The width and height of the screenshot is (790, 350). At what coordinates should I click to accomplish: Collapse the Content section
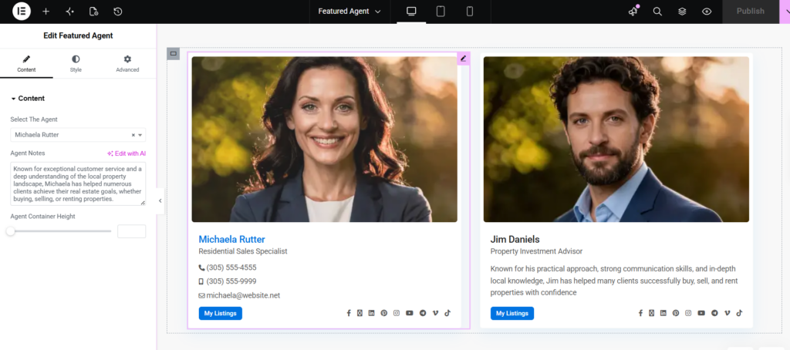[29, 98]
